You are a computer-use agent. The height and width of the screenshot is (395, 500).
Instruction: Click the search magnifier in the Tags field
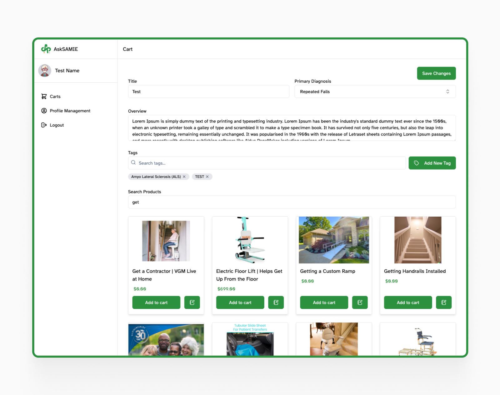pos(133,162)
